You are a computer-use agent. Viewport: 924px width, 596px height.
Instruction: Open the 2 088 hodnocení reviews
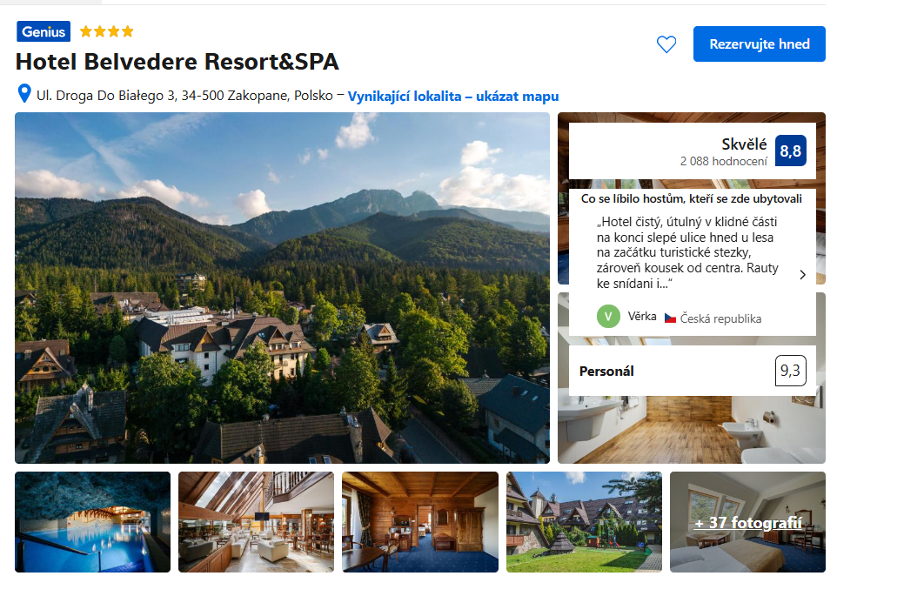point(724,162)
